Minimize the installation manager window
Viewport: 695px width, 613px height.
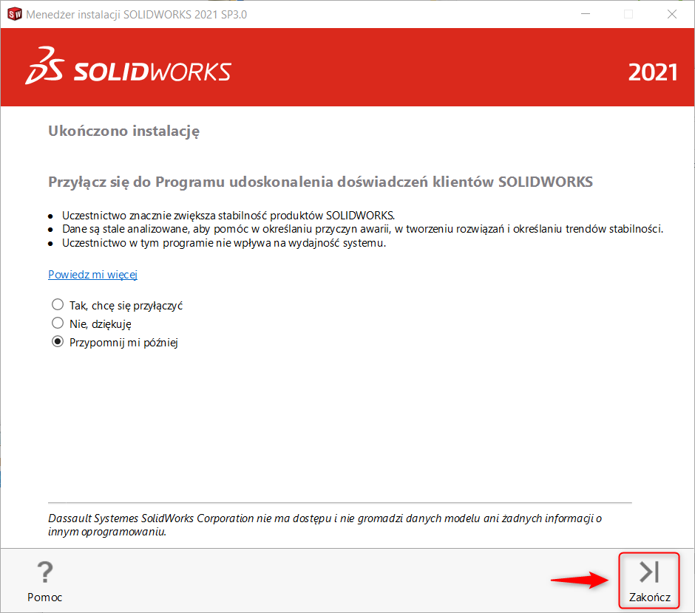pos(585,14)
